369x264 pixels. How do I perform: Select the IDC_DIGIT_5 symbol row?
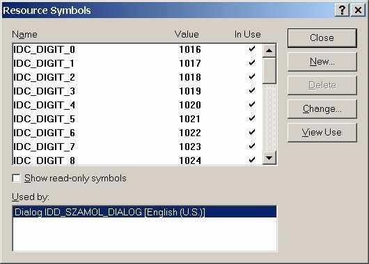click(137, 119)
